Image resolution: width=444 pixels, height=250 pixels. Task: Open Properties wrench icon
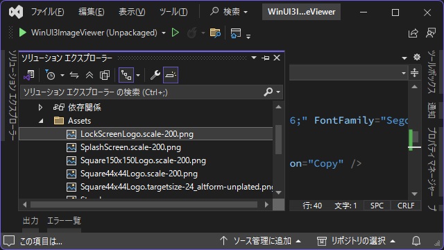[155, 75]
